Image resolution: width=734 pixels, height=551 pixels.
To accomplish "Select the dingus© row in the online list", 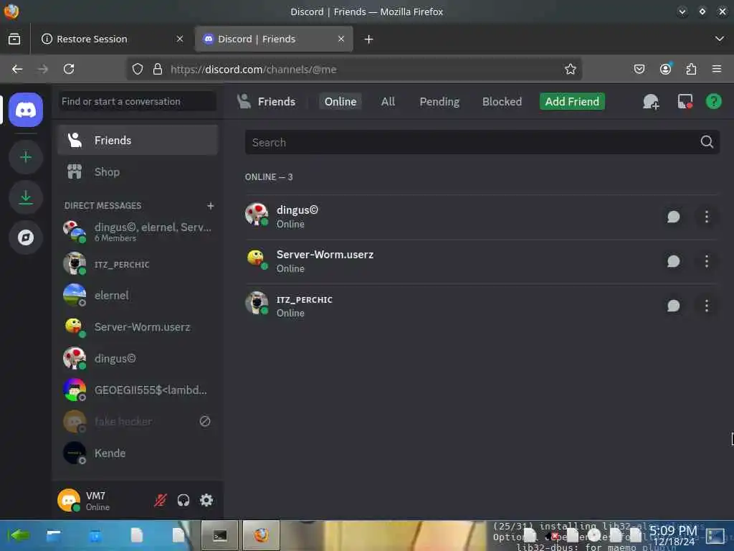I will pos(481,217).
